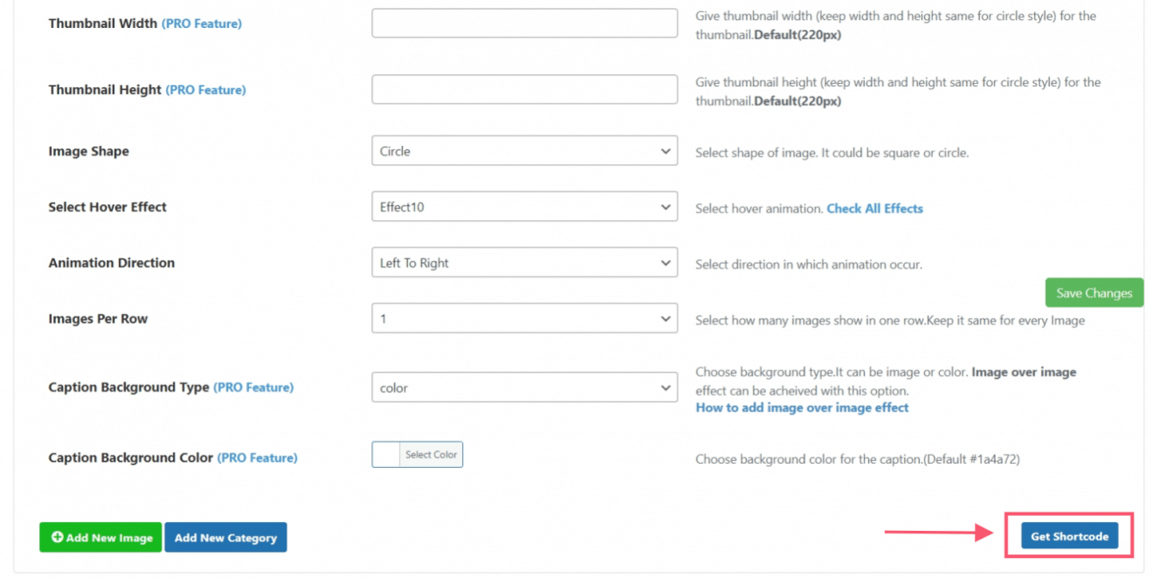Open the Select Hover Effect dropdown
1153x578 pixels.
tap(524, 206)
